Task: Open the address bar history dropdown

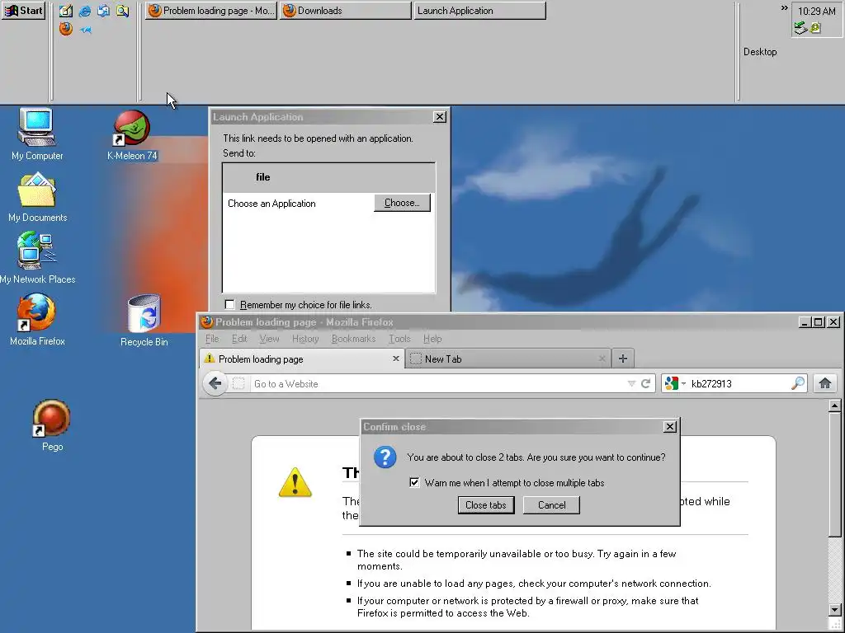Action: (x=631, y=384)
